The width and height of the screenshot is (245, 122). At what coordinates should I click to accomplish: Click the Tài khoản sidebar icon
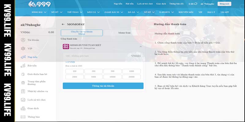tap(23, 40)
